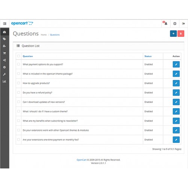Open the help lifesaver dropdown in header
The height and width of the screenshot is (188, 188).
pyautogui.click(x=175, y=23)
